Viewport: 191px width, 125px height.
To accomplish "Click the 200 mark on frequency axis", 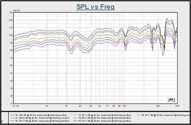I will (x=158, y=106).
